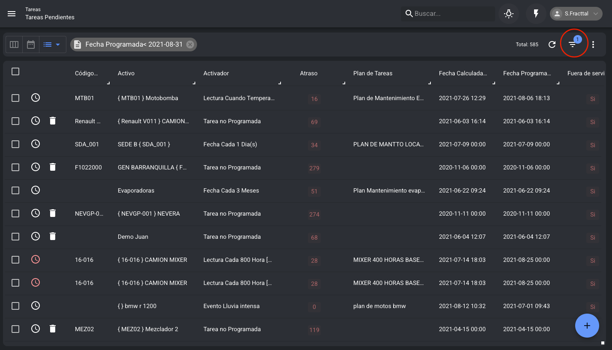Click the lightbulb icon in top bar

click(509, 14)
